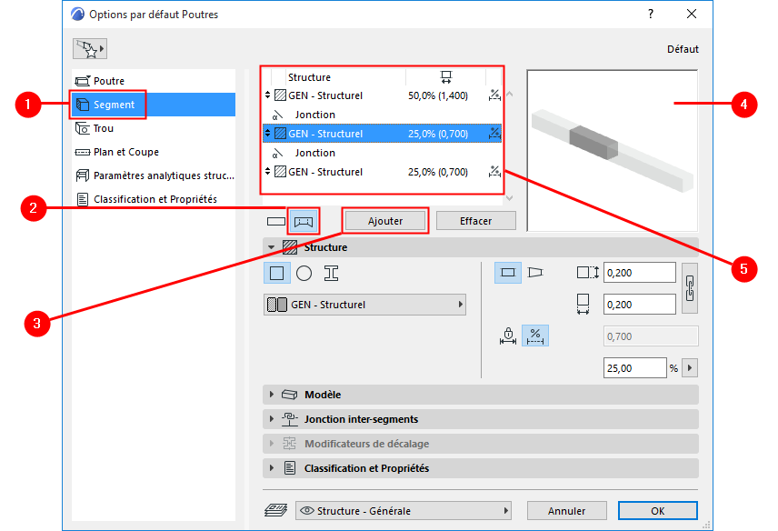Select last GEN - Structurel segment row

[382, 172]
